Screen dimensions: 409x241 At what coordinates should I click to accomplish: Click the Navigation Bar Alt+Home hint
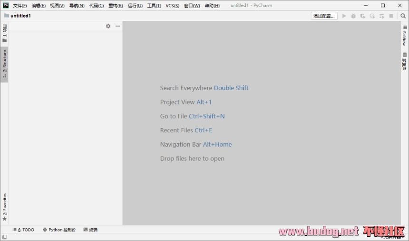pos(196,144)
